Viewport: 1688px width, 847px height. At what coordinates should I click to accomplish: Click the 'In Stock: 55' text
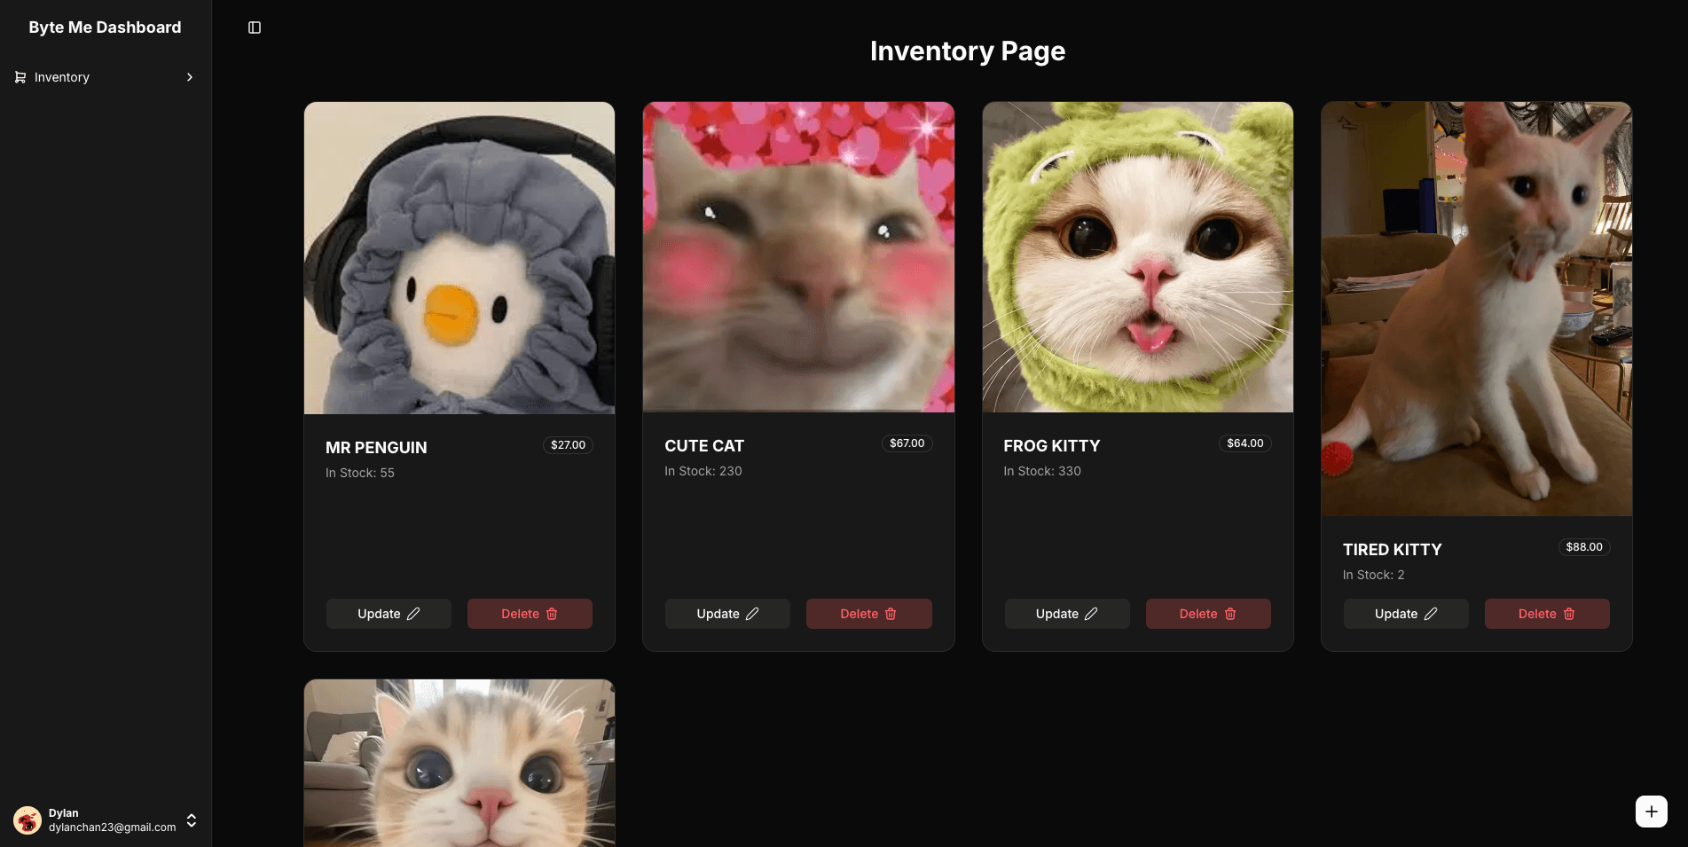360,473
